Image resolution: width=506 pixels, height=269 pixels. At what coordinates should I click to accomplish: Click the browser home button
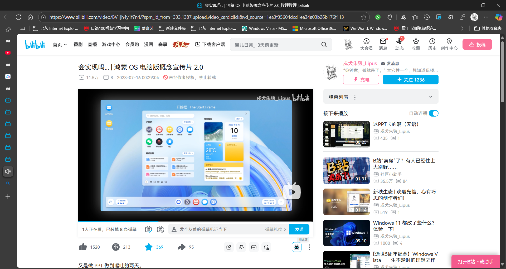tap(30, 17)
